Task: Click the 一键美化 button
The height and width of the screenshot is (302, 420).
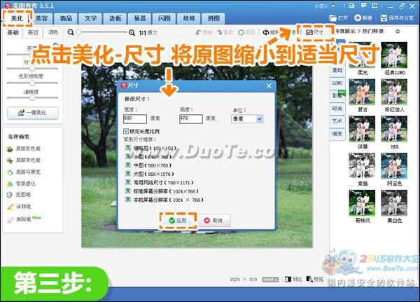Action: click(x=33, y=113)
